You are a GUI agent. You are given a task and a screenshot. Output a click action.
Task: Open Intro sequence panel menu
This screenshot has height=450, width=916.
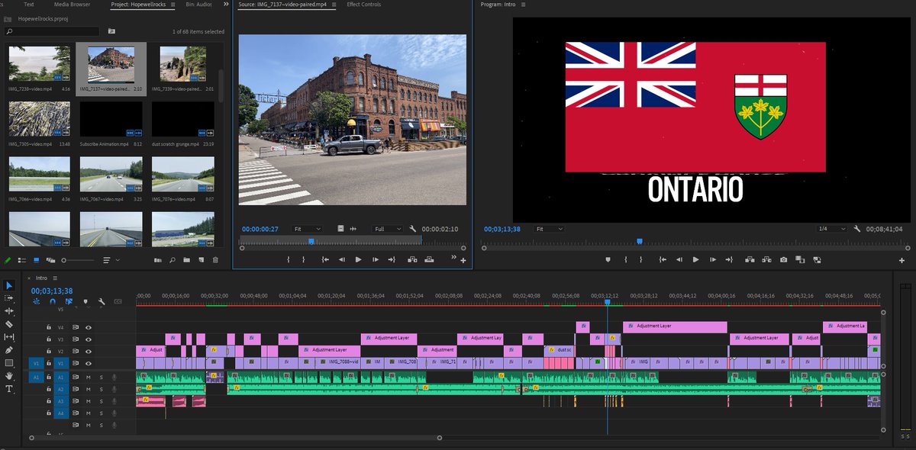point(55,278)
